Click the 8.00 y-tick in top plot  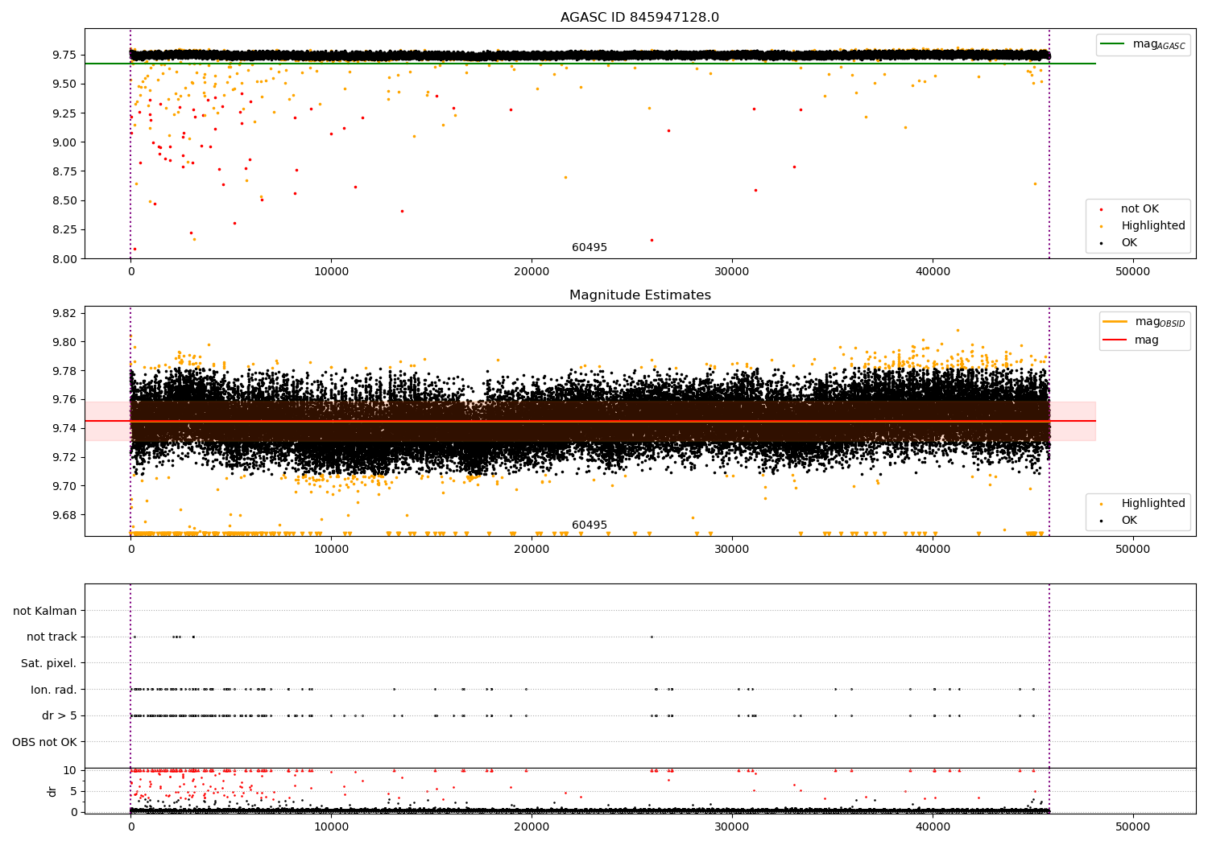point(64,259)
